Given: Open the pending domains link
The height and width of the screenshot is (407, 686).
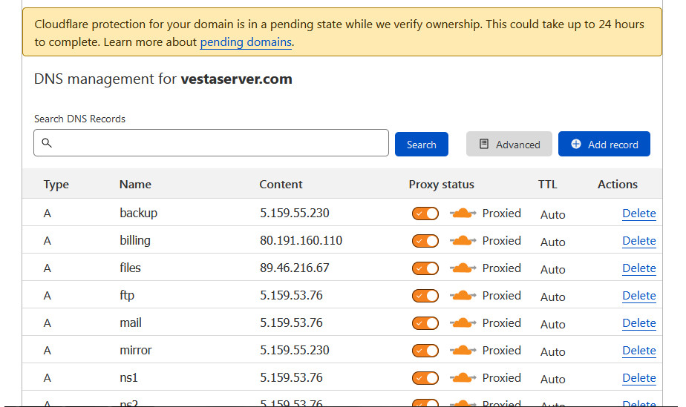Looking at the screenshot, I should (246, 42).
